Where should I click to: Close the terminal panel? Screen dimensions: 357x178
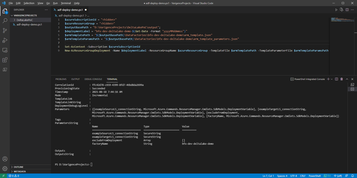tap(352, 79)
